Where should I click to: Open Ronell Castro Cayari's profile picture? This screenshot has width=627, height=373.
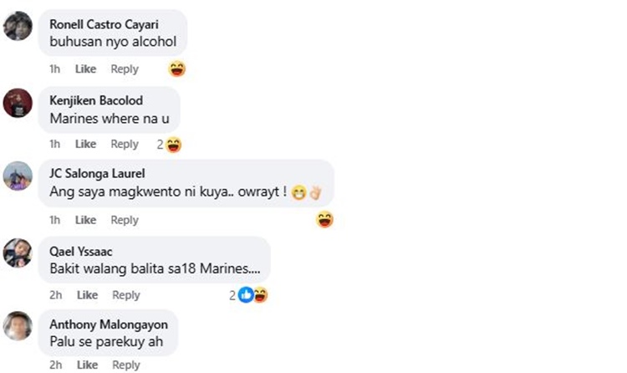coord(18,26)
